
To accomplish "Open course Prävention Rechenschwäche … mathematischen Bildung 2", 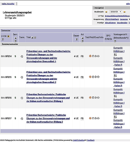I will [48, 118].
